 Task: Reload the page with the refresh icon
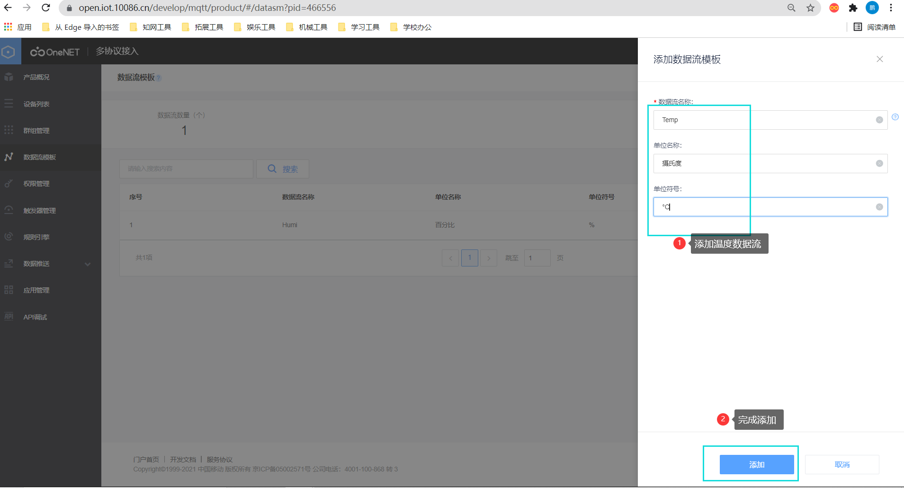tap(46, 8)
